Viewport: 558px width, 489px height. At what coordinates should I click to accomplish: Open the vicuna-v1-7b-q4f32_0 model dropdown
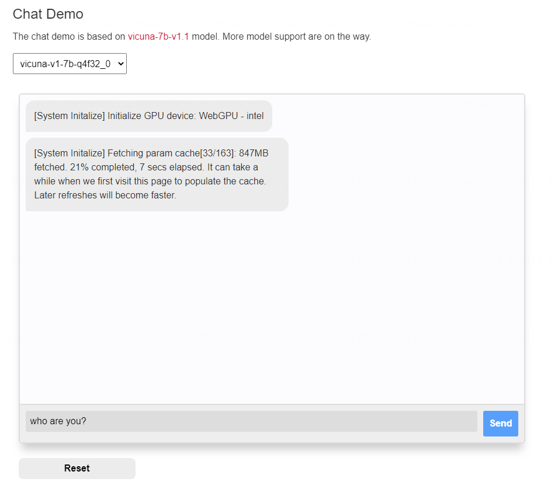pyautogui.click(x=70, y=64)
